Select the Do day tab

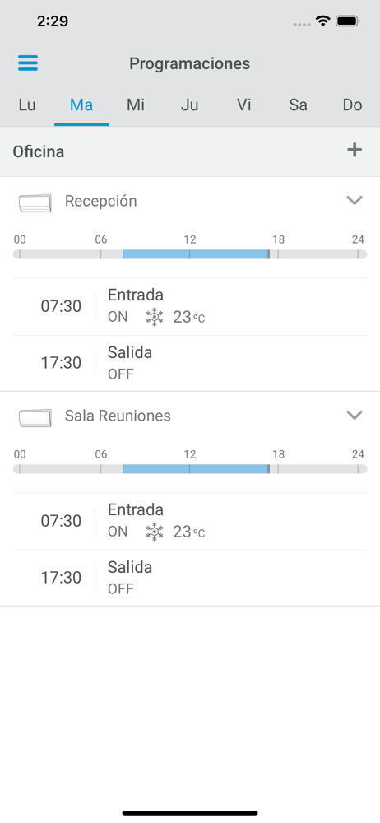tap(353, 105)
